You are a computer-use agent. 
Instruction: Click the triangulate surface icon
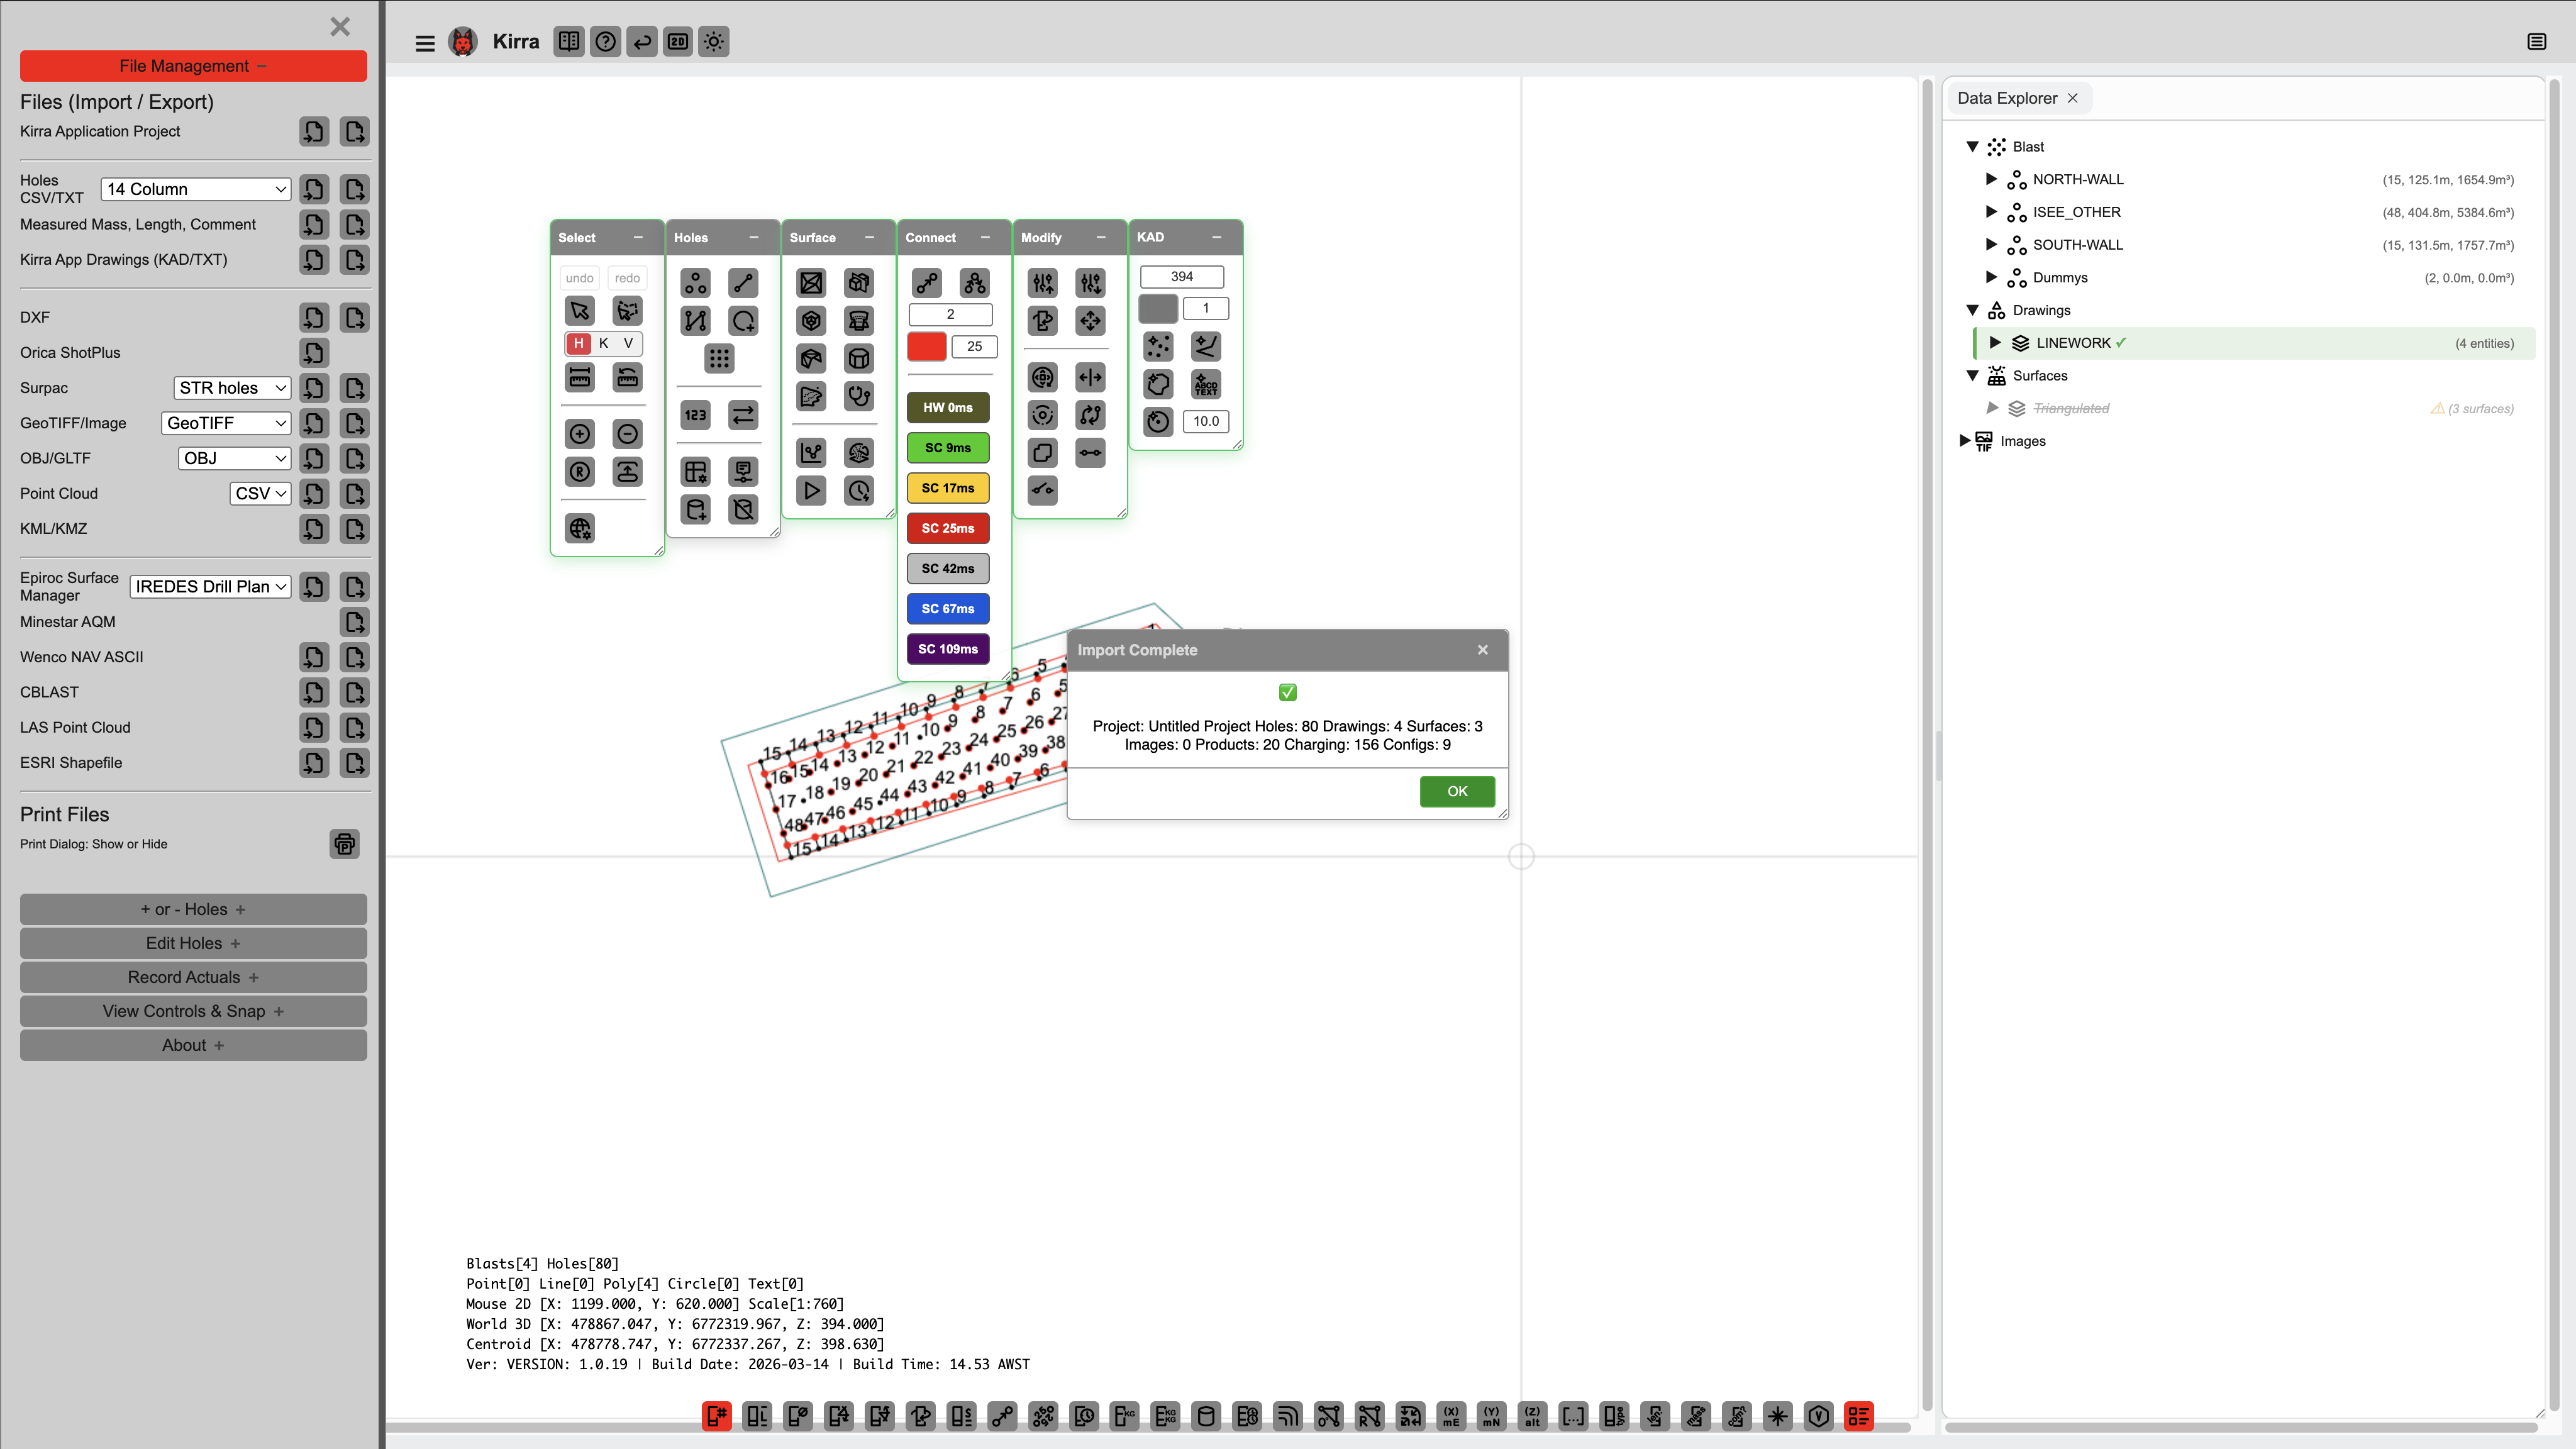pos(811,283)
